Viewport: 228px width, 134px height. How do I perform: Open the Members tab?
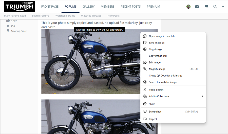pos(108,7)
